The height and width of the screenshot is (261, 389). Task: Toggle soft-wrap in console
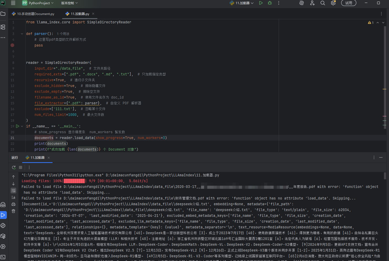(13, 191)
